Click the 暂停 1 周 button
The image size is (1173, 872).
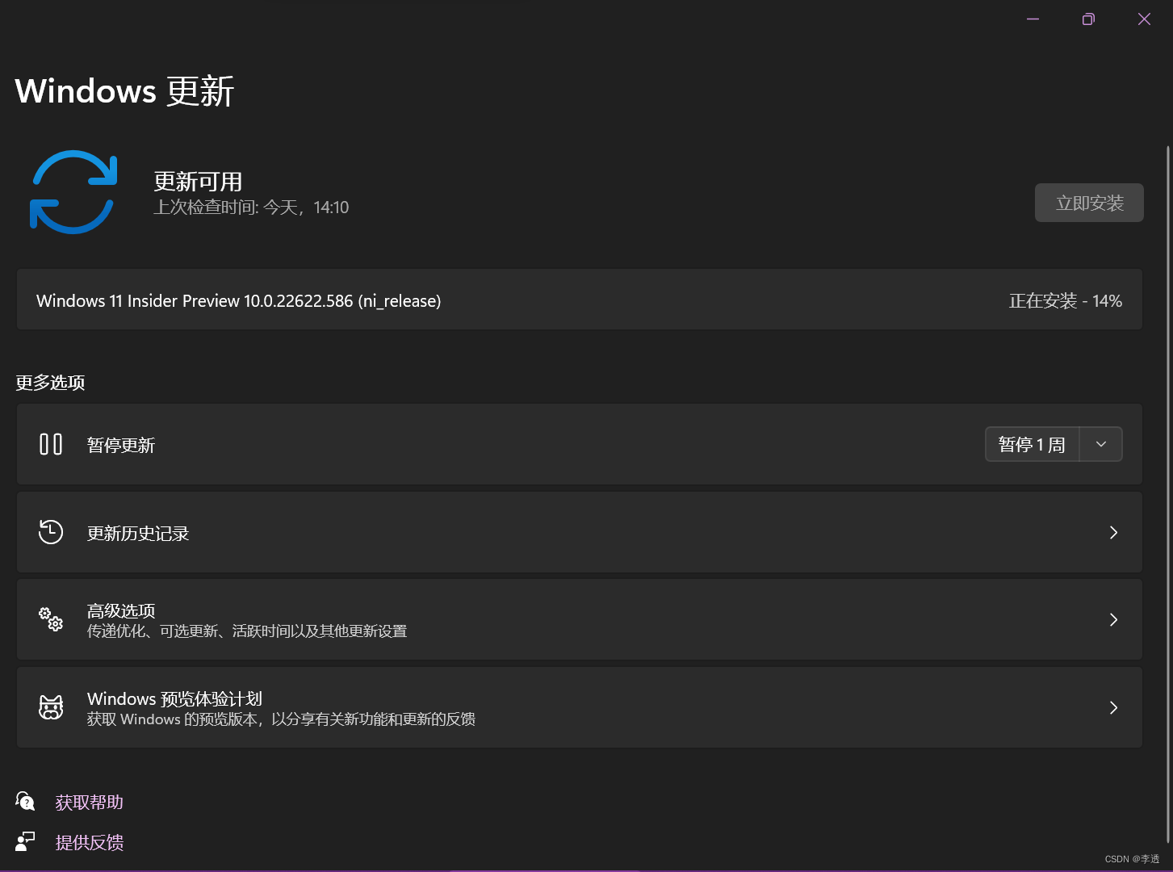click(x=1032, y=444)
